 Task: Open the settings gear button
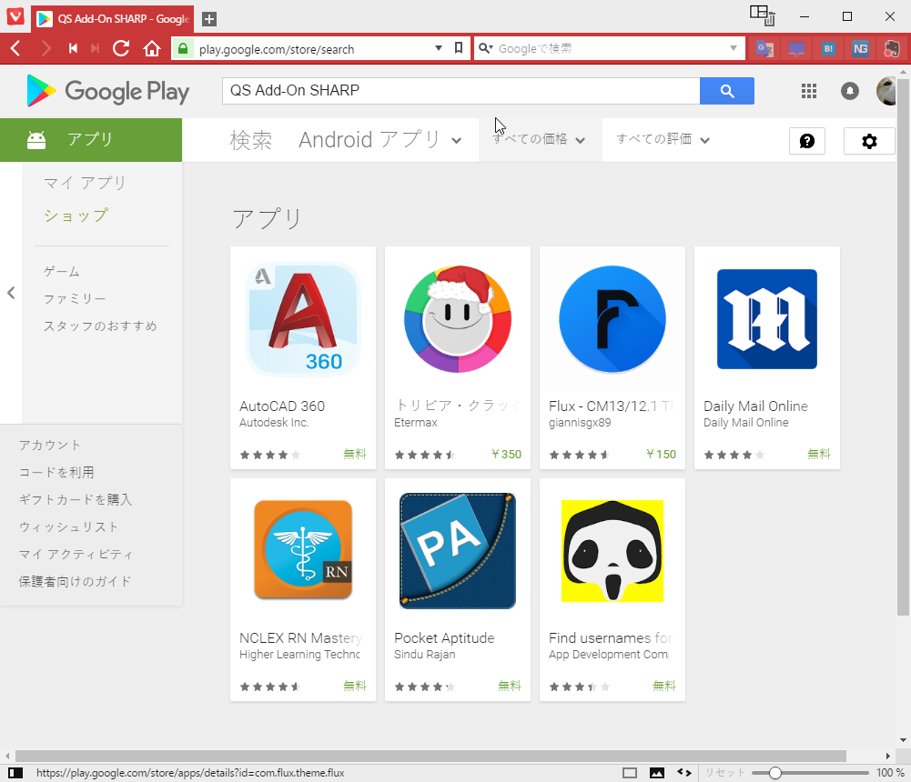click(868, 141)
